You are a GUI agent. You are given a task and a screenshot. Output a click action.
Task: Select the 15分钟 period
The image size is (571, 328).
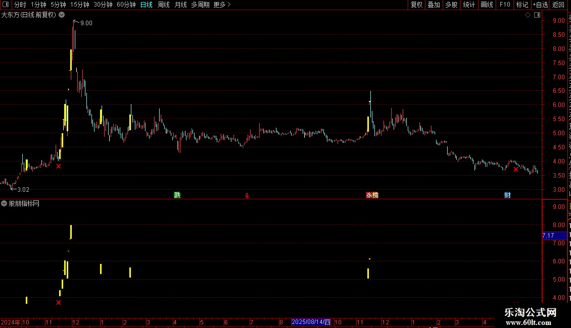point(79,5)
